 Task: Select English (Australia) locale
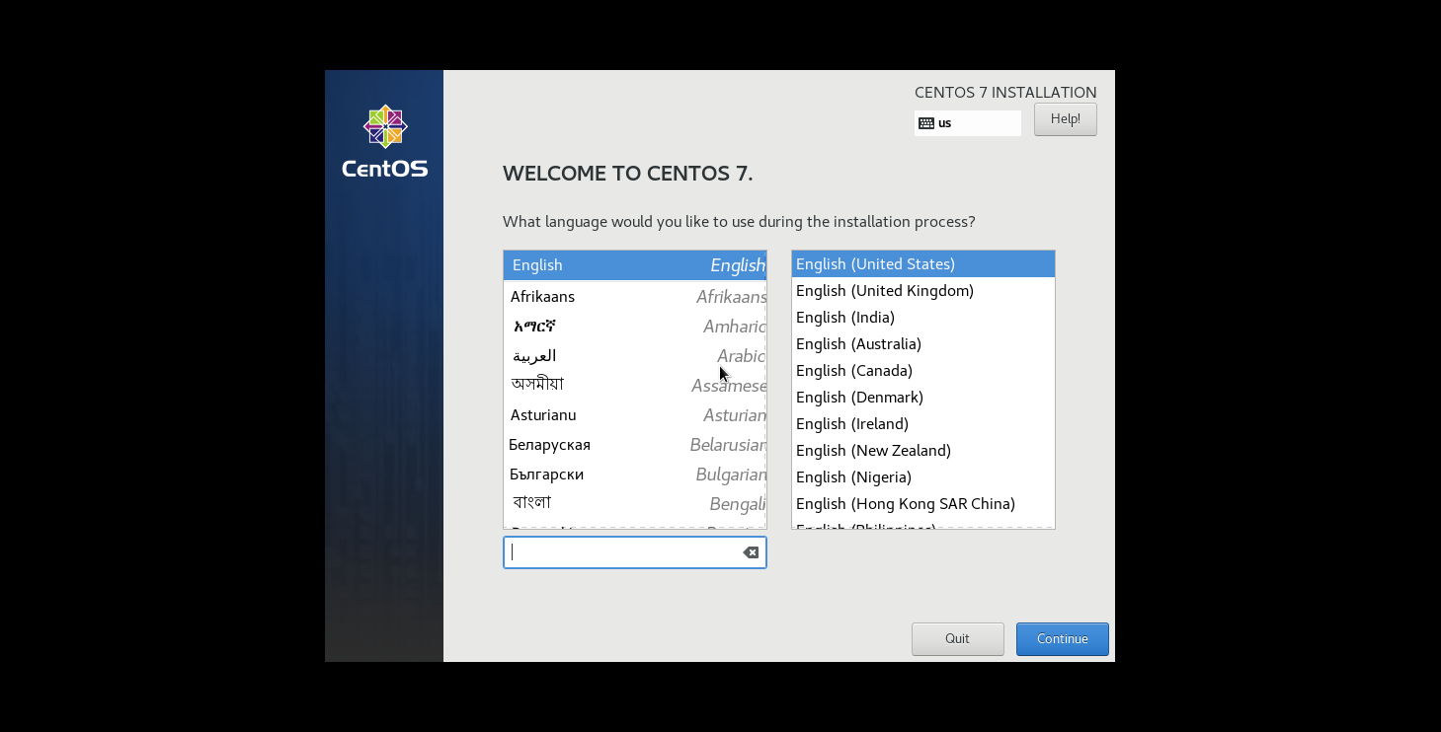(923, 344)
